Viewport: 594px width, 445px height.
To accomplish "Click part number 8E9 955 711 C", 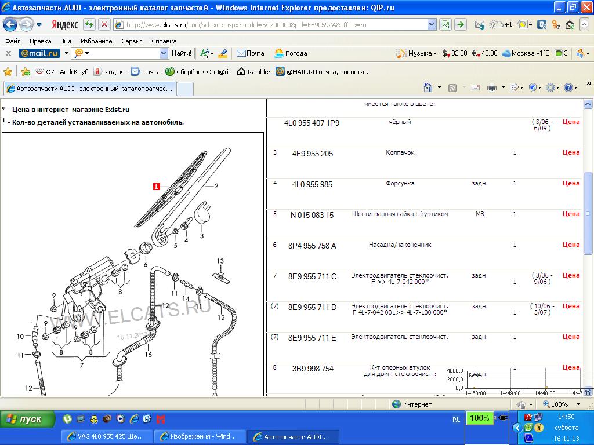I will click(312, 276).
